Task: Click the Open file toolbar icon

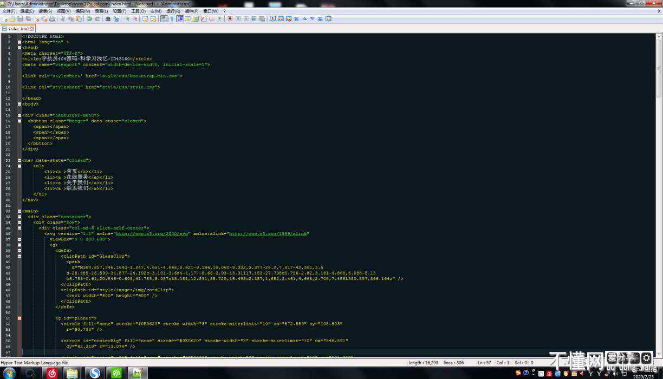Action: (12, 18)
